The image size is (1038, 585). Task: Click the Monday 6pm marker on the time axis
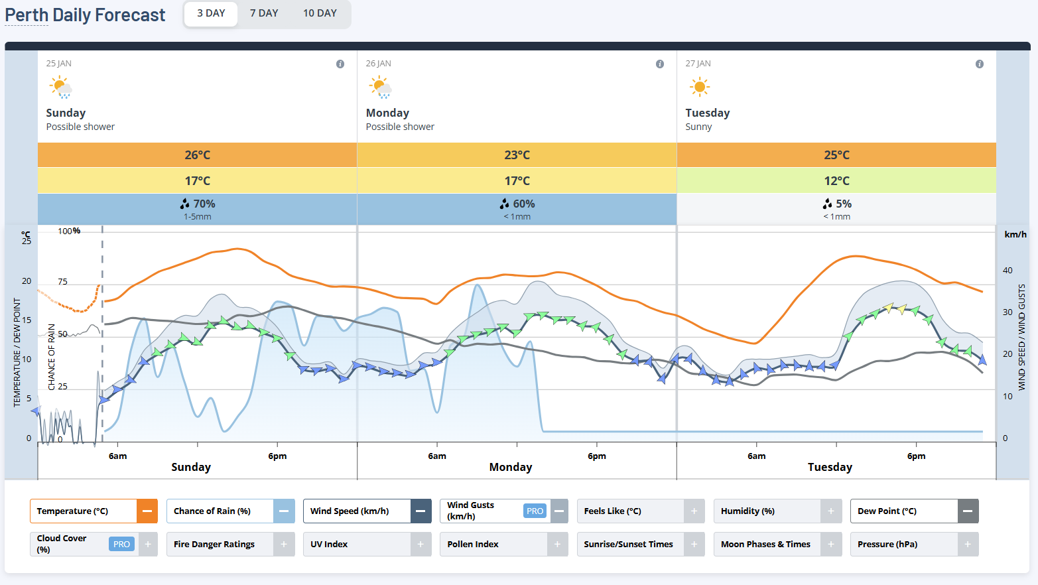tap(597, 456)
